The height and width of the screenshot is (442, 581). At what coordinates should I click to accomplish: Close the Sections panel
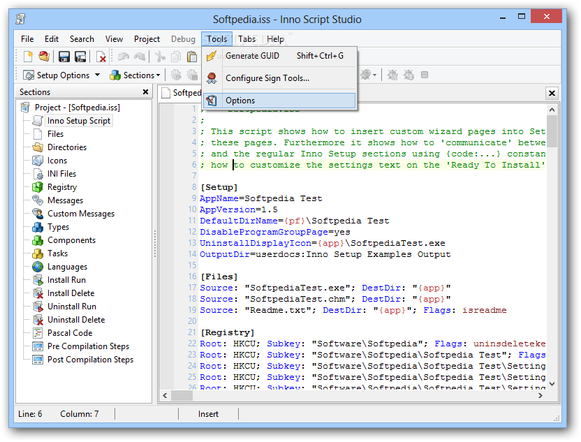(146, 92)
